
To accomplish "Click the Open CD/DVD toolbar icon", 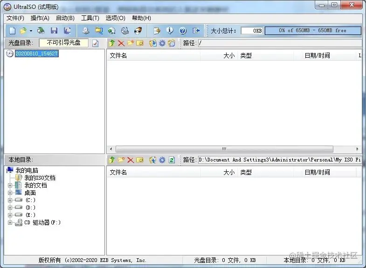I will coord(41,31).
